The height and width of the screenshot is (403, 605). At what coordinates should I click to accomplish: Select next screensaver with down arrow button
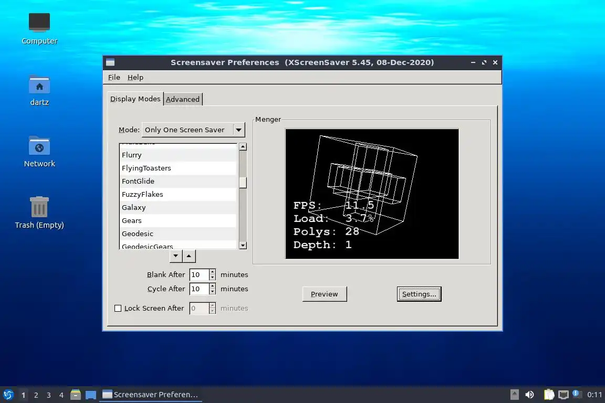pyautogui.click(x=175, y=256)
